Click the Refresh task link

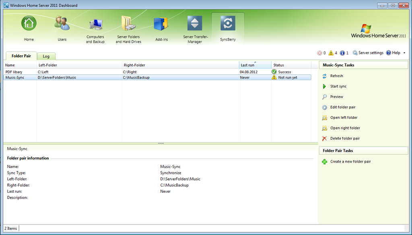[337, 76]
